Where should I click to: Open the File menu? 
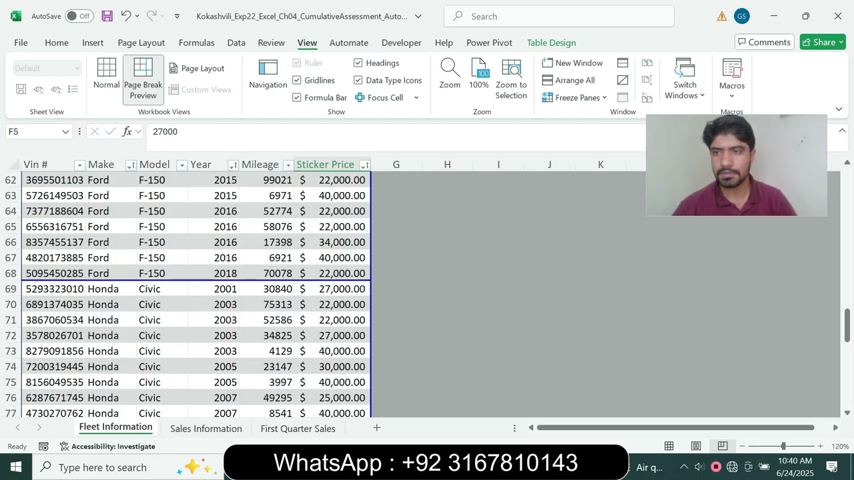[21, 42]
